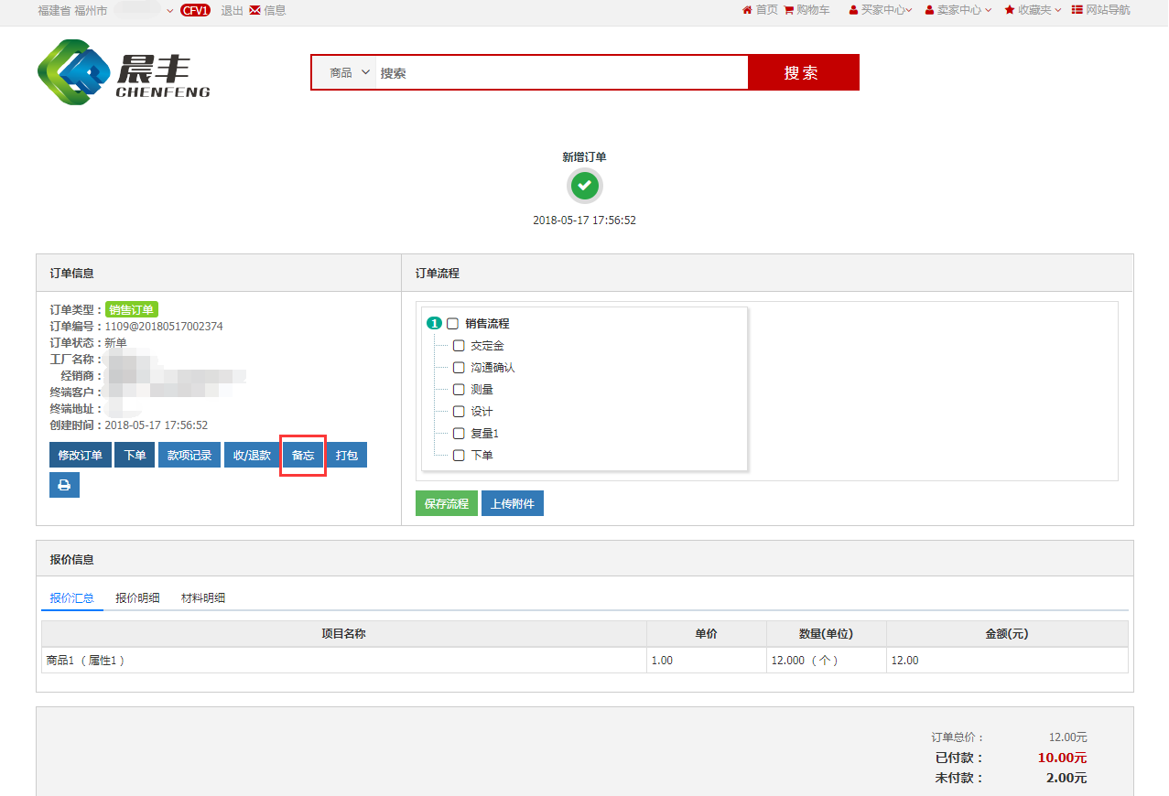Enable the 测量 checkbox
The width and height of the screenshot is (1169, 796).
[x=459, y=390]
